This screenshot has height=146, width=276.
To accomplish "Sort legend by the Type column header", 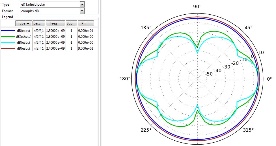I will 23,23.
